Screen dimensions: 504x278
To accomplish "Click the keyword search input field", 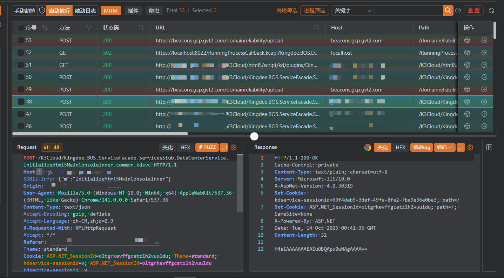I will pyautogui.click(x=409, y=11).
